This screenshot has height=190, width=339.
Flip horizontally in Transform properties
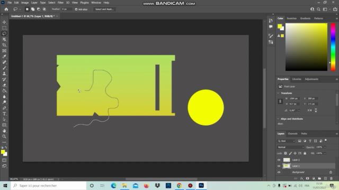(309, 110)
